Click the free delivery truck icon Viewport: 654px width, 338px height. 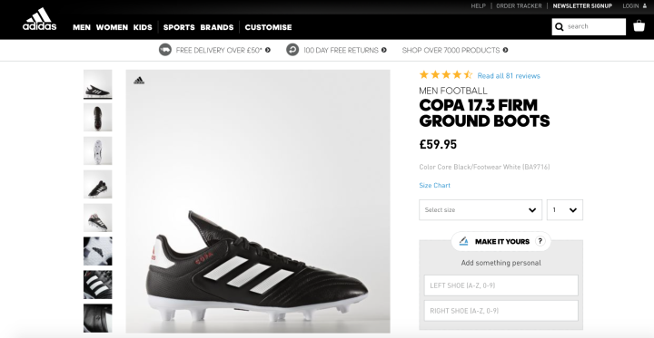(x=165, y=50)
